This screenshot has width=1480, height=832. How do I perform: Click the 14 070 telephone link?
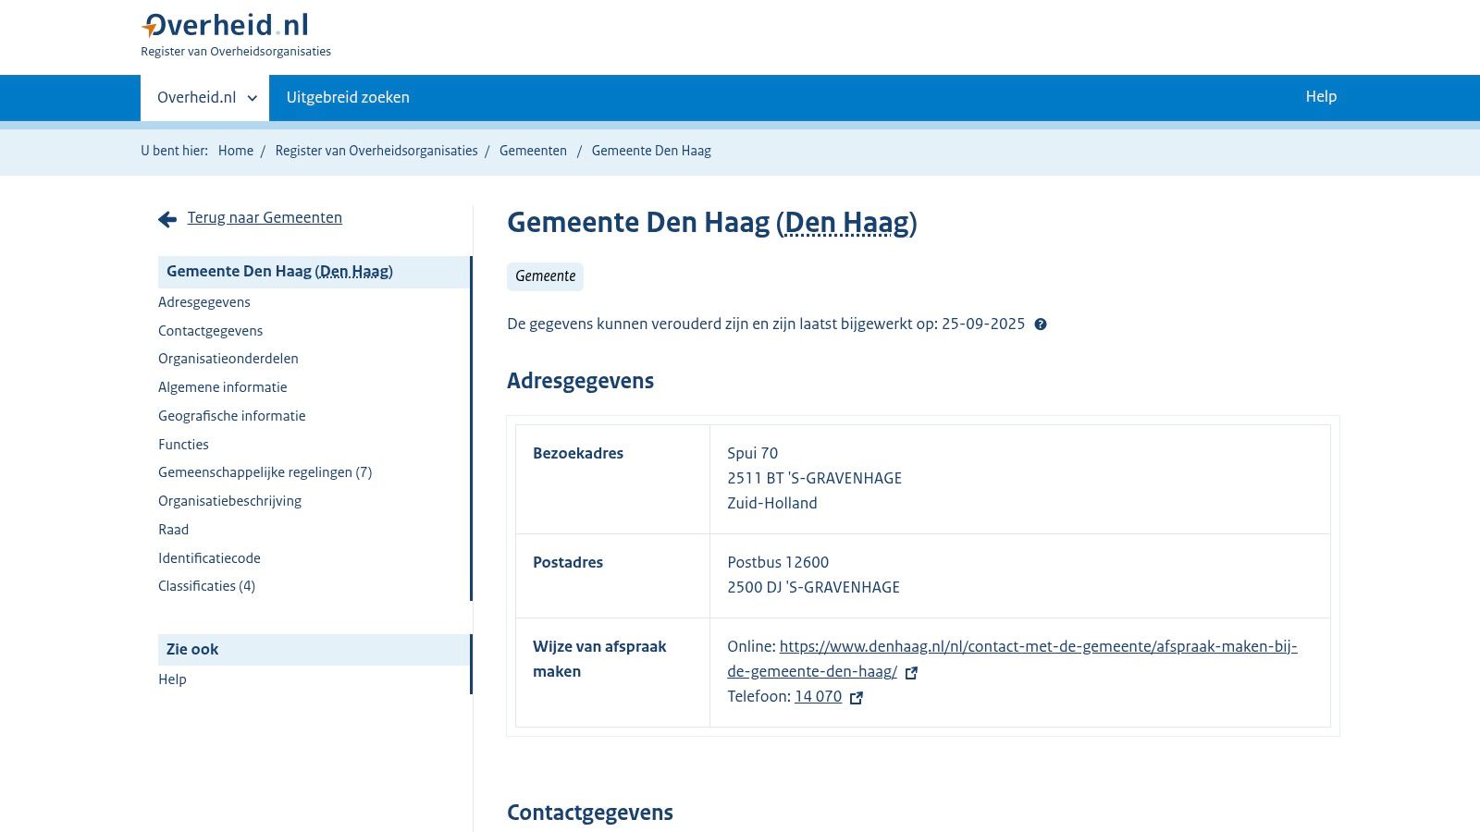(818, 696)
